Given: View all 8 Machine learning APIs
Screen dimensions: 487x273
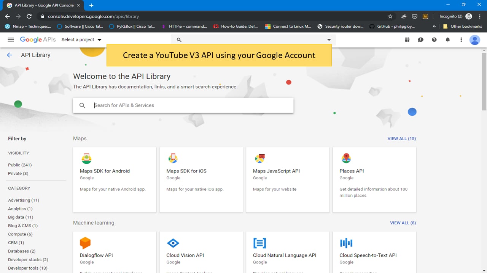Looking at the screenshot, I should click(403, 223).
